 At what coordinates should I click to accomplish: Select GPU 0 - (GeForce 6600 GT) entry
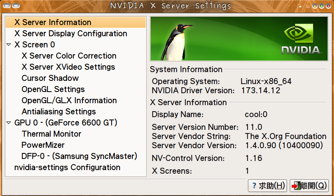(66, 123)
